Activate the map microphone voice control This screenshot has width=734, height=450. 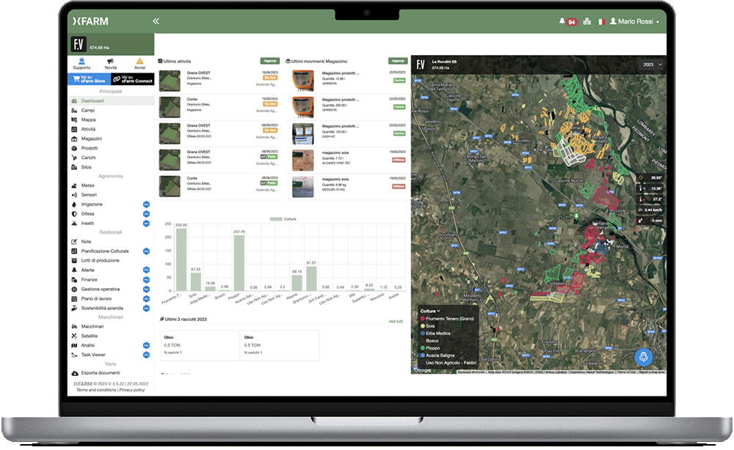click(644, 355)
